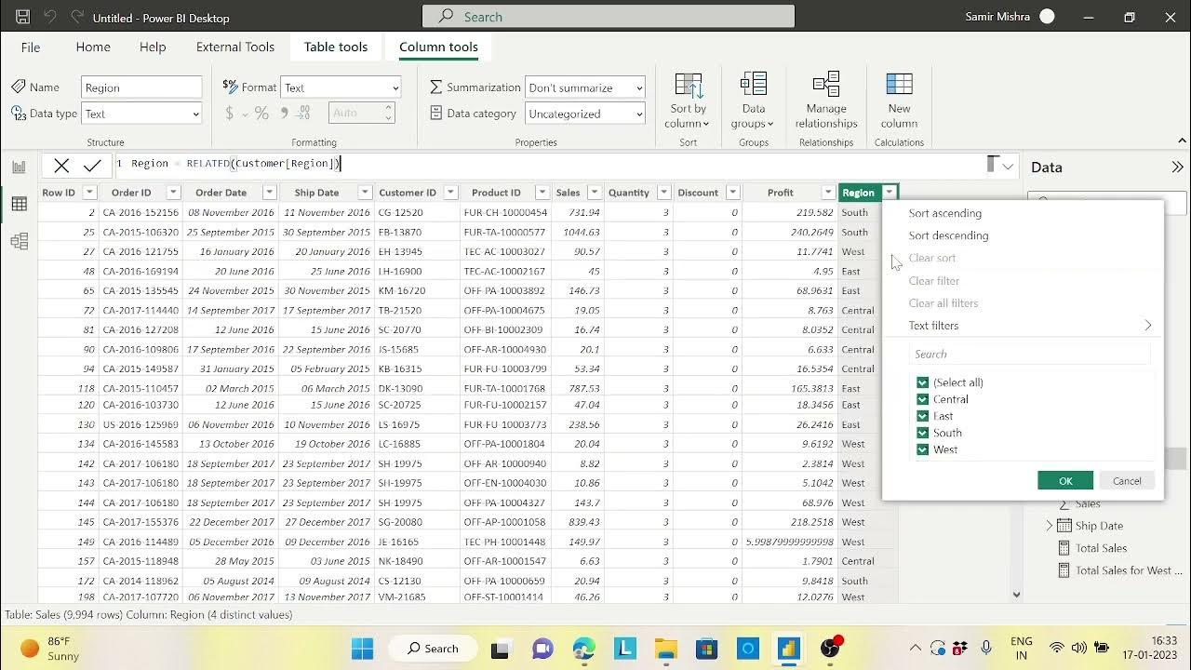Confirm filter with OK button

coord(1065,481)
